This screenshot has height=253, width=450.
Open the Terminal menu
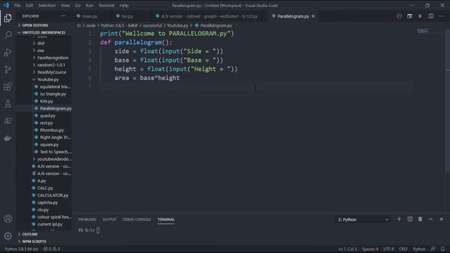106,5
